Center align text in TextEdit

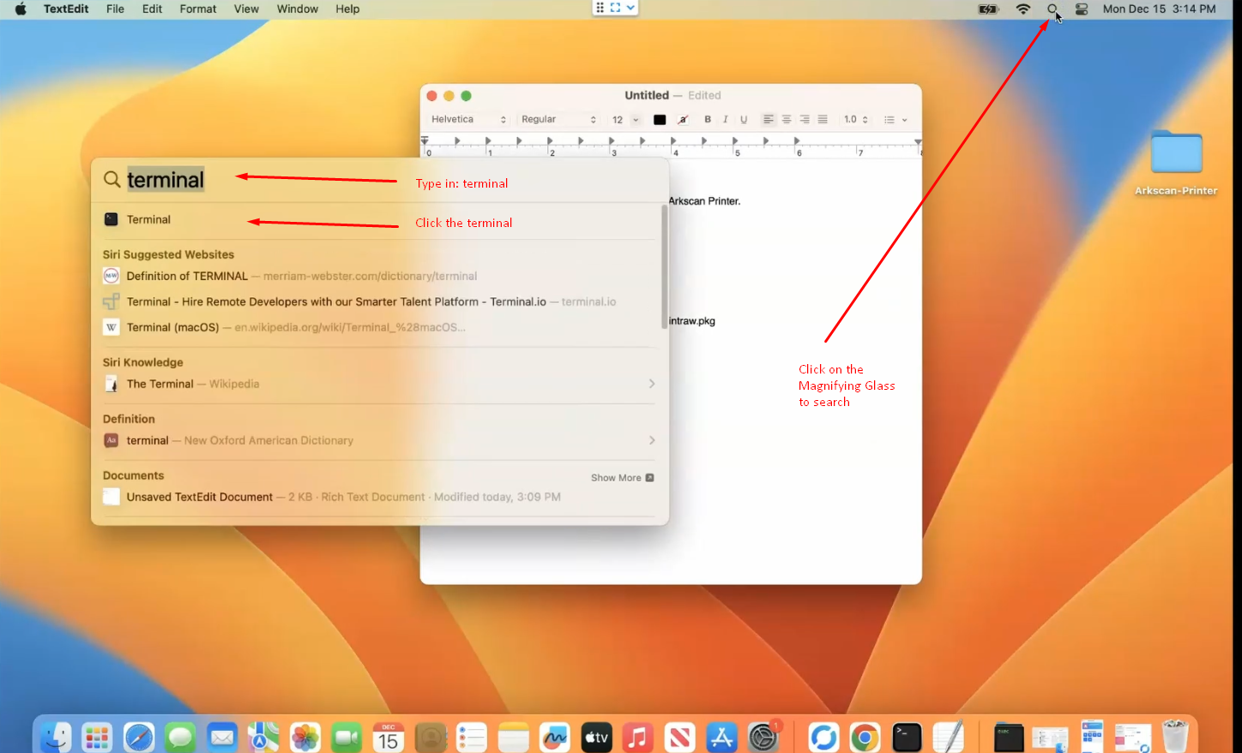coord(787,119)
